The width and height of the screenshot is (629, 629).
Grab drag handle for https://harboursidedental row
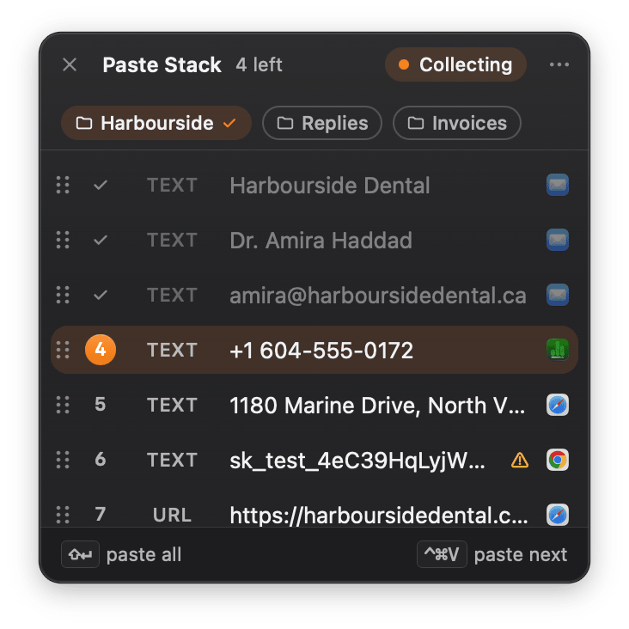pos(63,515)
